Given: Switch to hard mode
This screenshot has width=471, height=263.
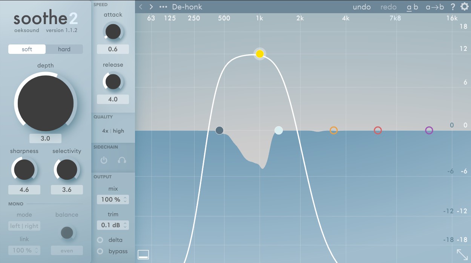Looking at the screenshot, I should click(64, 49).
